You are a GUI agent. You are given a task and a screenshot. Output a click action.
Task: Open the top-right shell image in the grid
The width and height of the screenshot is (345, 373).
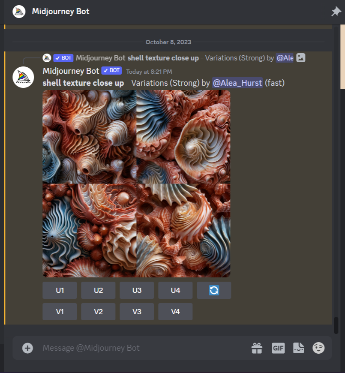pos(183,137)
